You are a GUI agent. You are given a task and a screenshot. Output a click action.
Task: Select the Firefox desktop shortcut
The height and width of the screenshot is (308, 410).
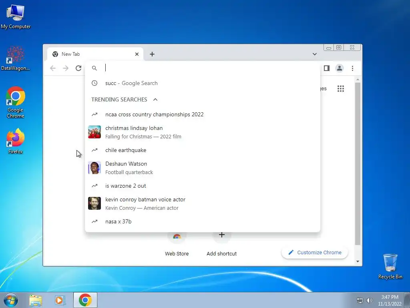click(16, 141)
